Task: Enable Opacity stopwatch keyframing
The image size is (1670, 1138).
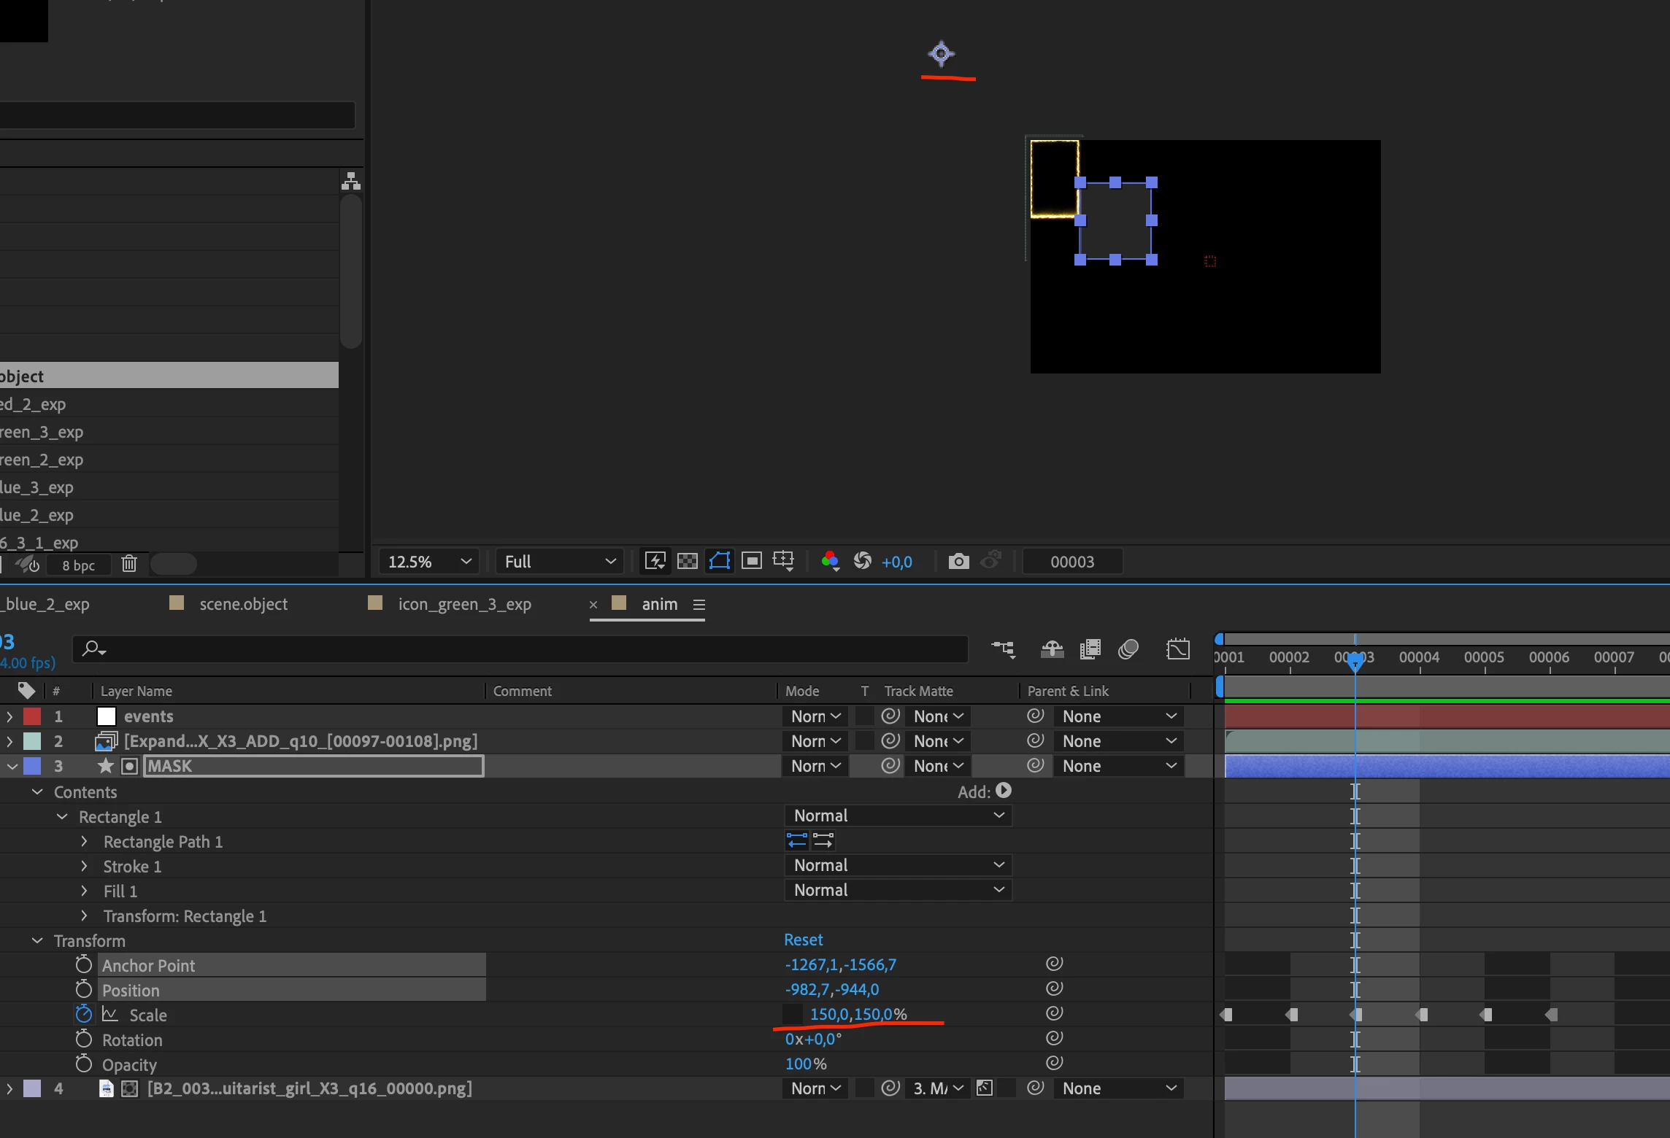Action: point(84,1064)
